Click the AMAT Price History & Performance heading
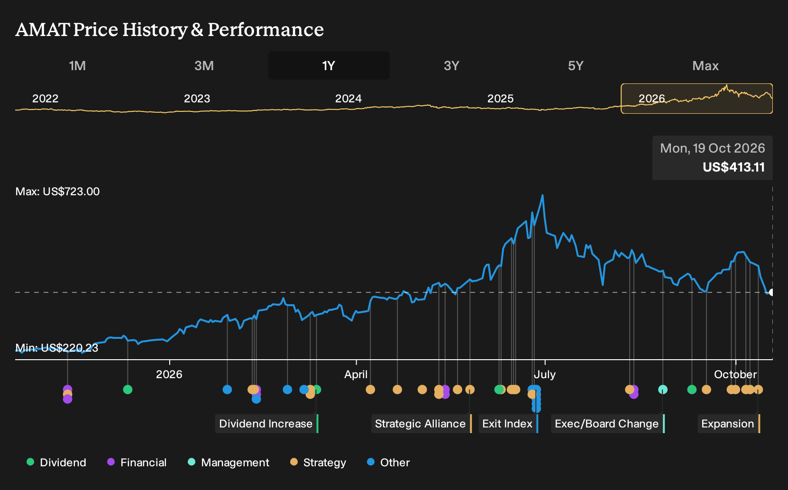Viewport: 788px width, 490px height. 170,29
